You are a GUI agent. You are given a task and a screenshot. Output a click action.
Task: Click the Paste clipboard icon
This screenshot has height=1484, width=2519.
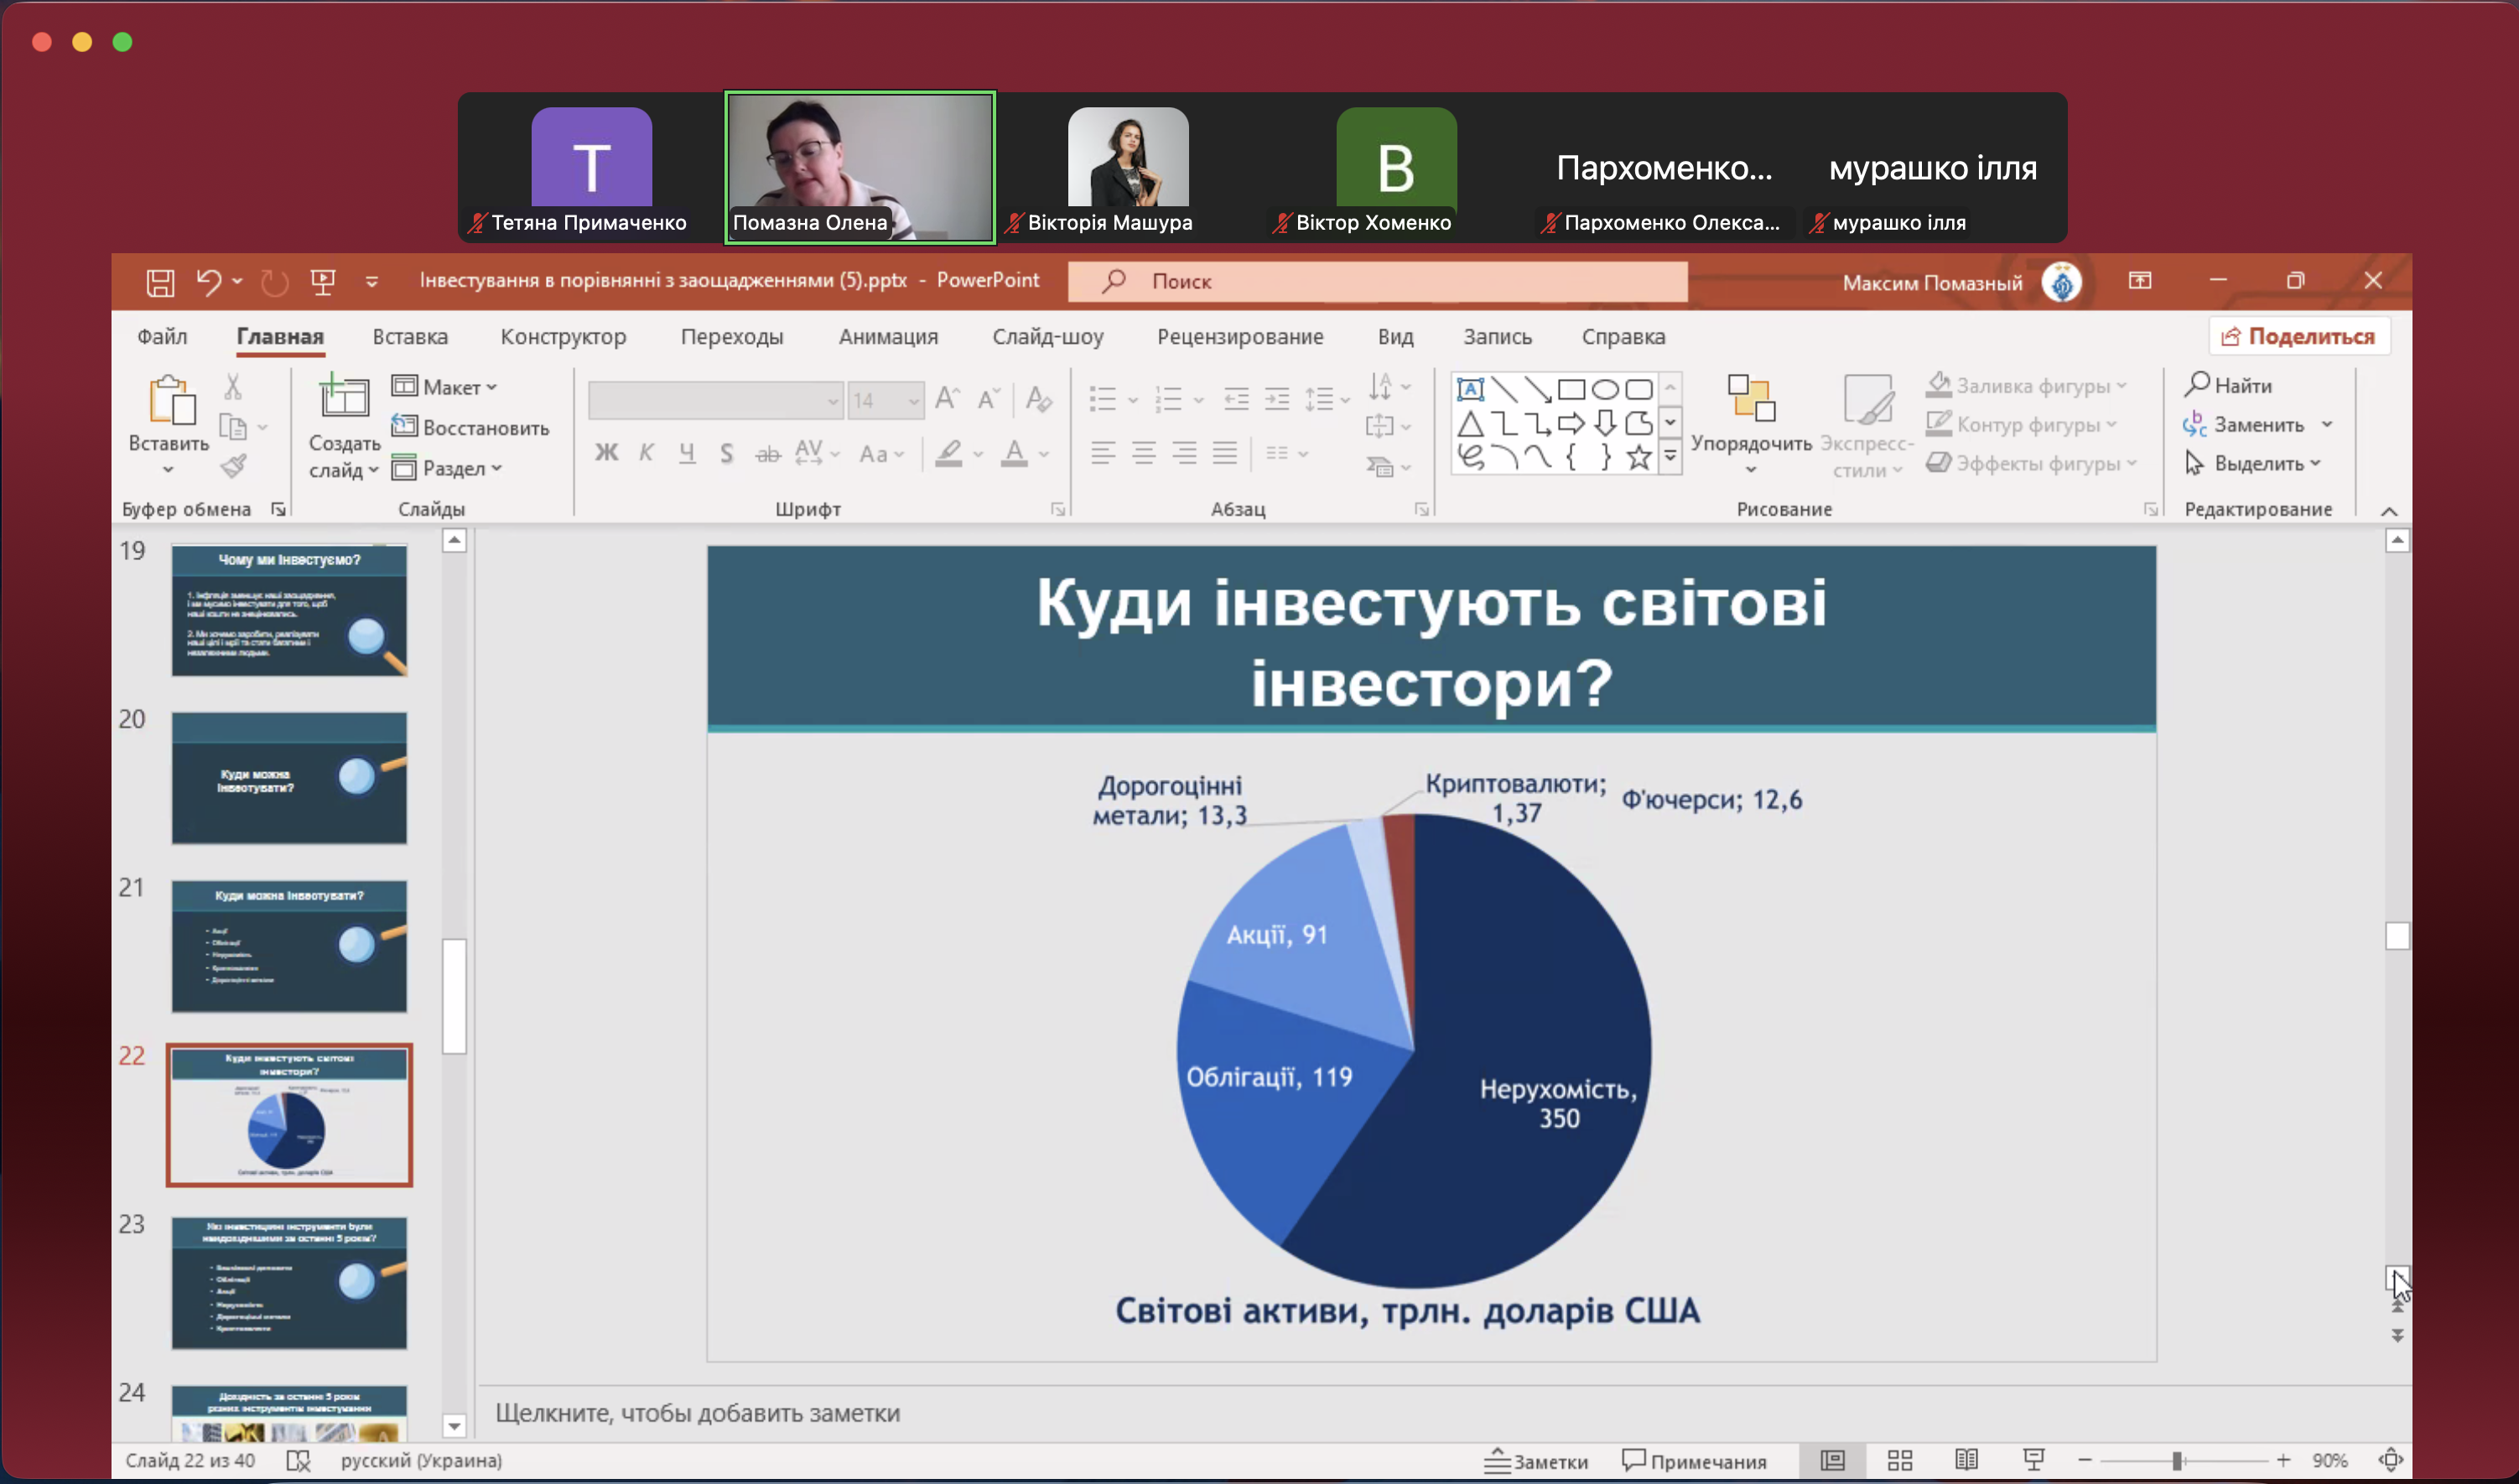coord(170,400)
